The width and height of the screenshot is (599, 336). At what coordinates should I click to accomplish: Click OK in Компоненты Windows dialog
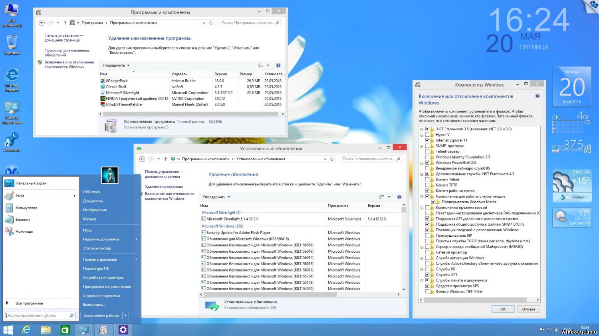503,309
